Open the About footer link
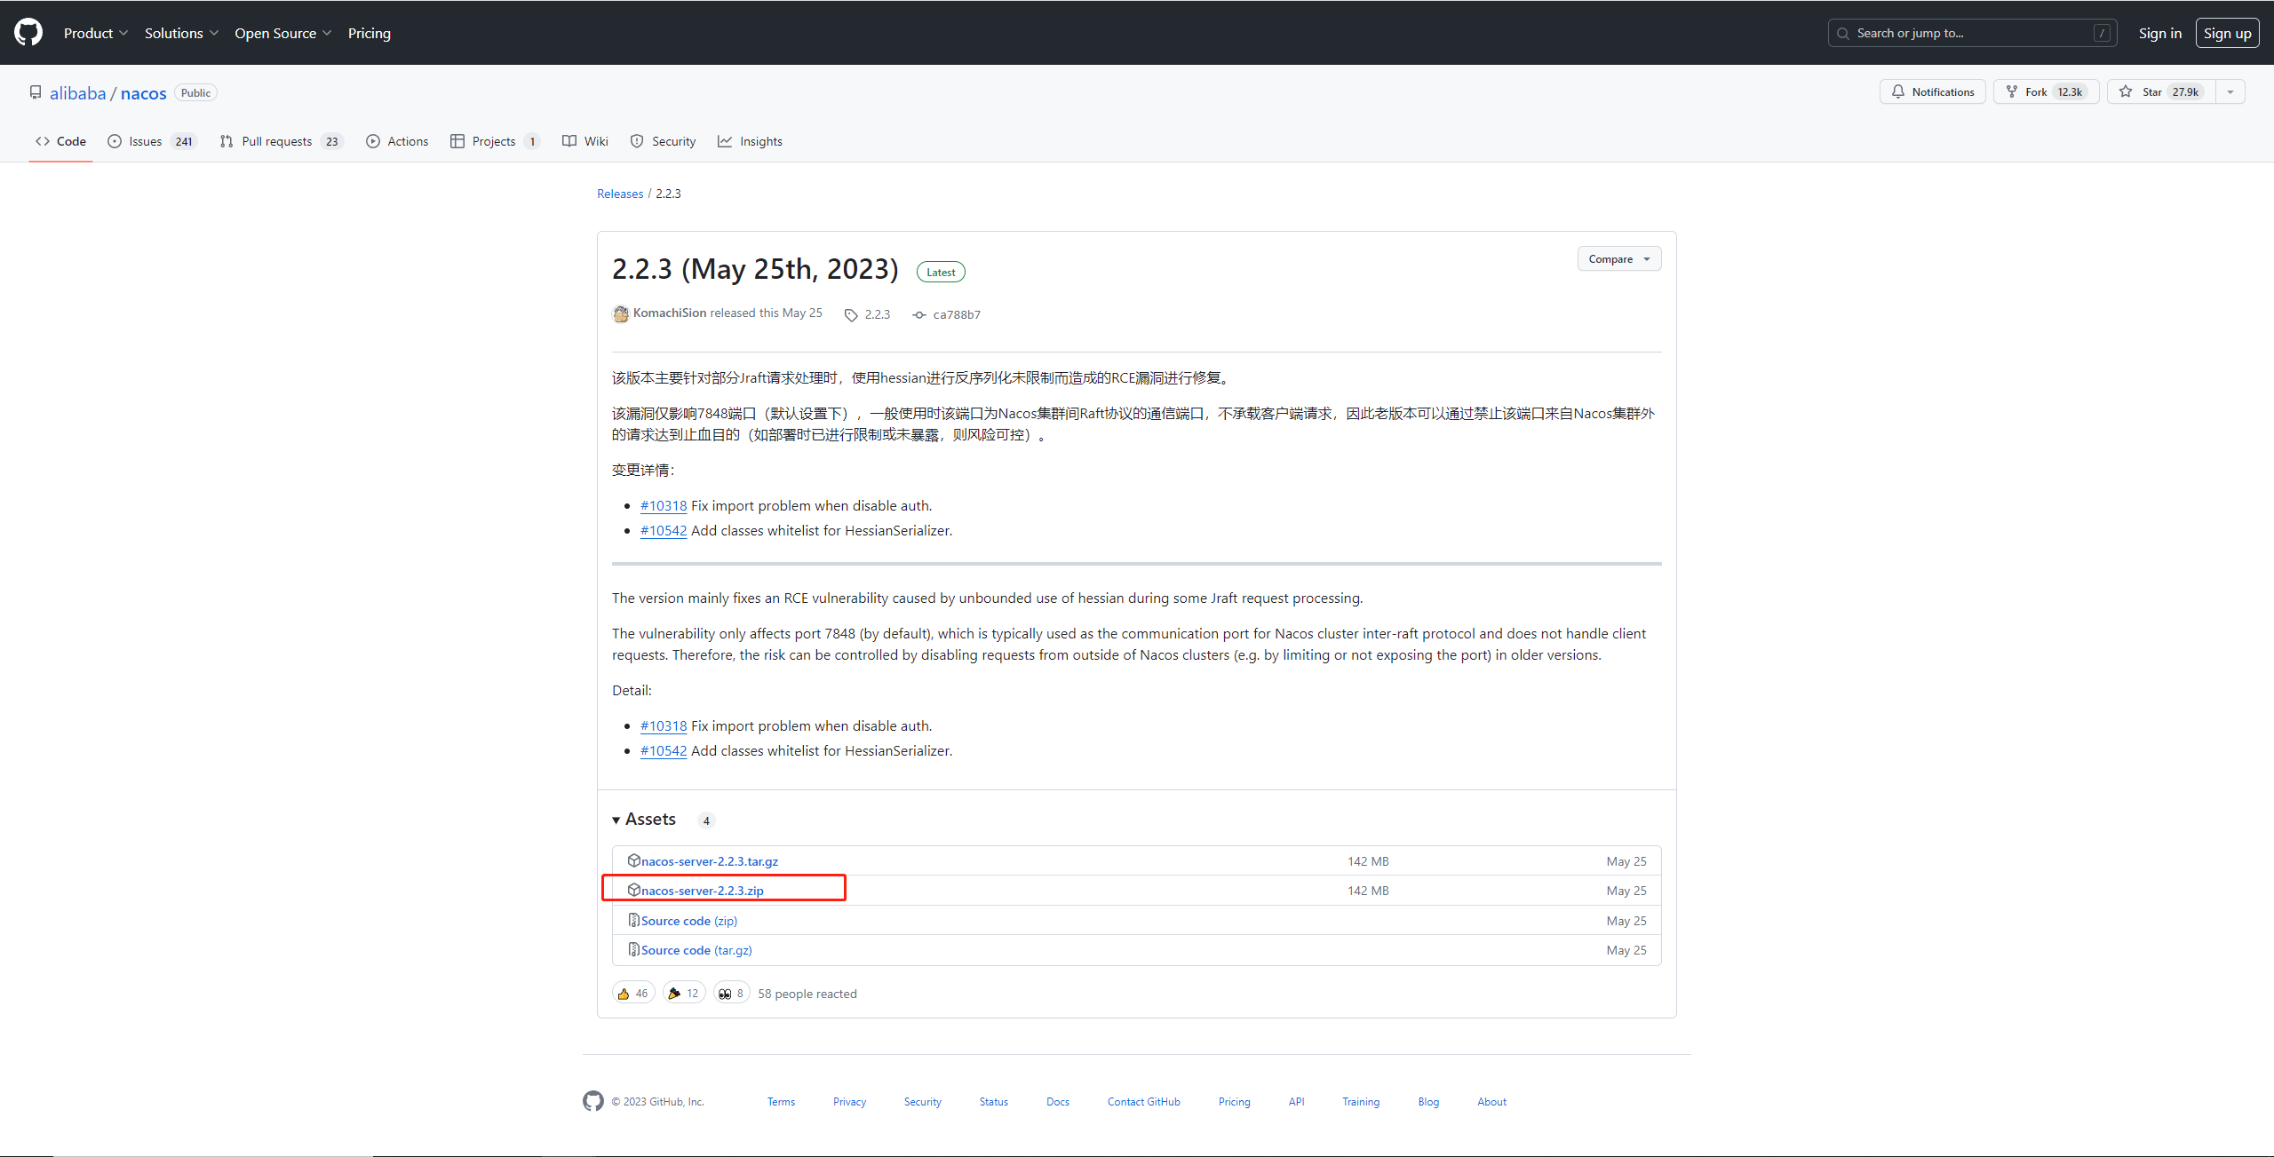2274x1157 pixels. point(1492,1102)
